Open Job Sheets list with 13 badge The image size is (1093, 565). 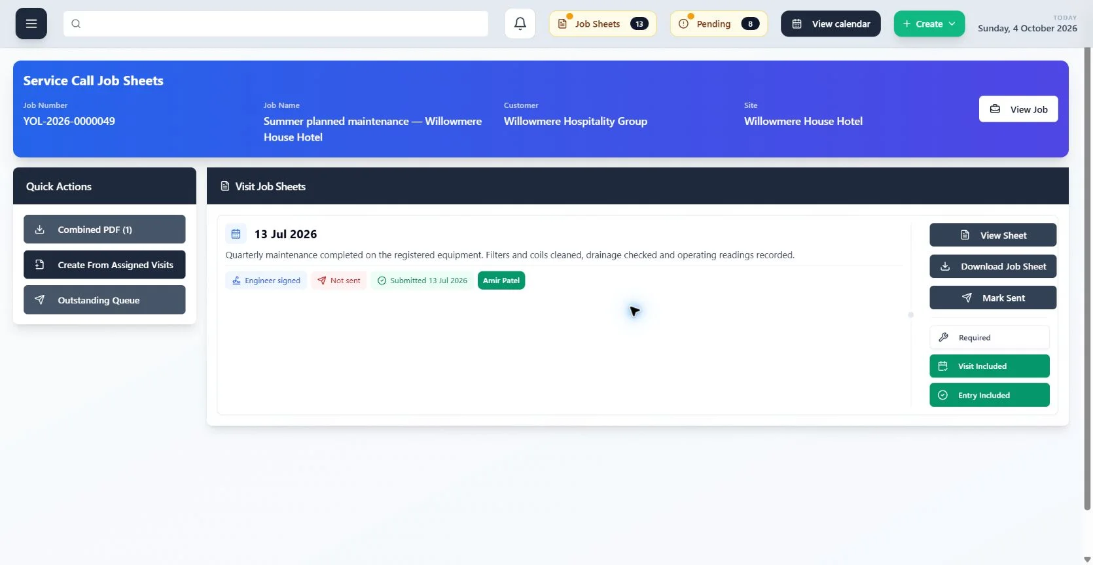[x=603, y=24]
